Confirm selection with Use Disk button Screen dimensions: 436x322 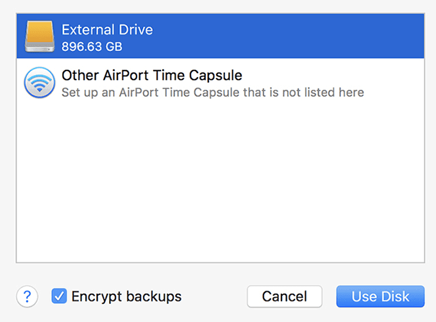[380, 296]
